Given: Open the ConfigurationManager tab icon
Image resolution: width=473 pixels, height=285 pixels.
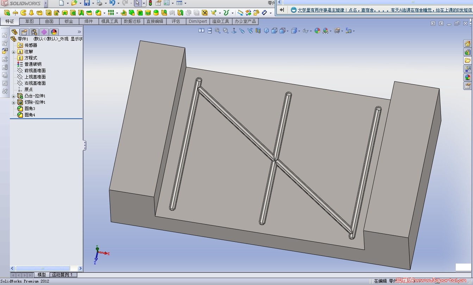Looking at the screenshot, I should click(34, 32).
